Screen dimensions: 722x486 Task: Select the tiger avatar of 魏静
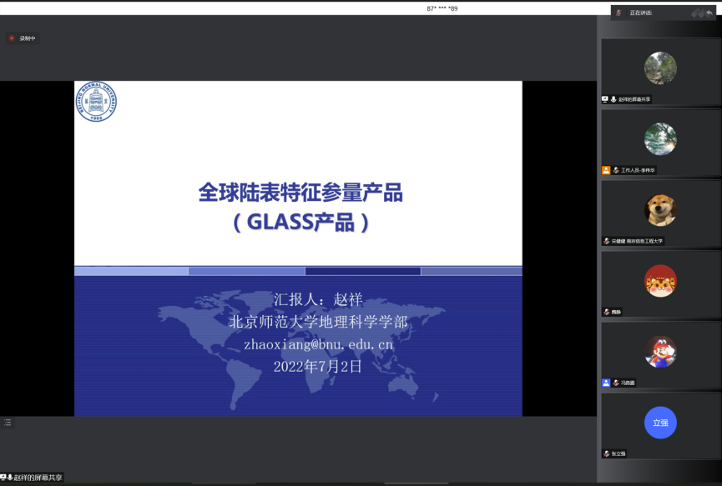click(660, 281)
